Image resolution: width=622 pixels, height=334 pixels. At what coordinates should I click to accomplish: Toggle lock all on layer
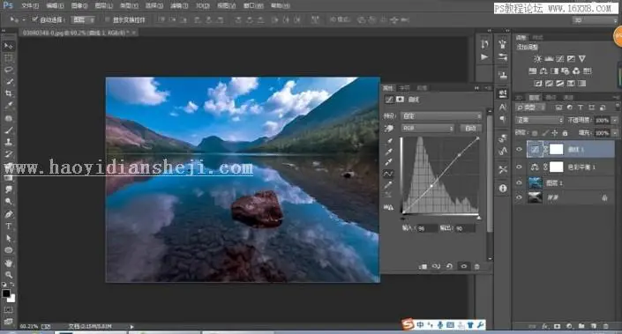click(565, 133)
